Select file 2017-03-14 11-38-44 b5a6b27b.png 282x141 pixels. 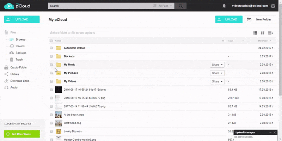point(85,106)
